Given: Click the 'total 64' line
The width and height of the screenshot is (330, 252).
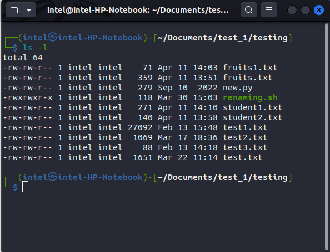Looking at the screenshot, I should click(x=23, y=58).
